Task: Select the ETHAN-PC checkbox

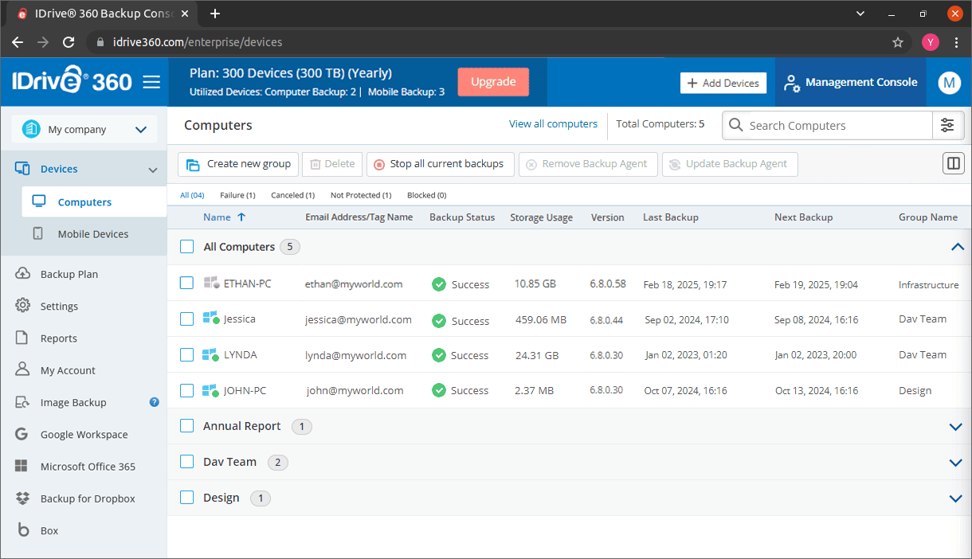Action: 186,283
